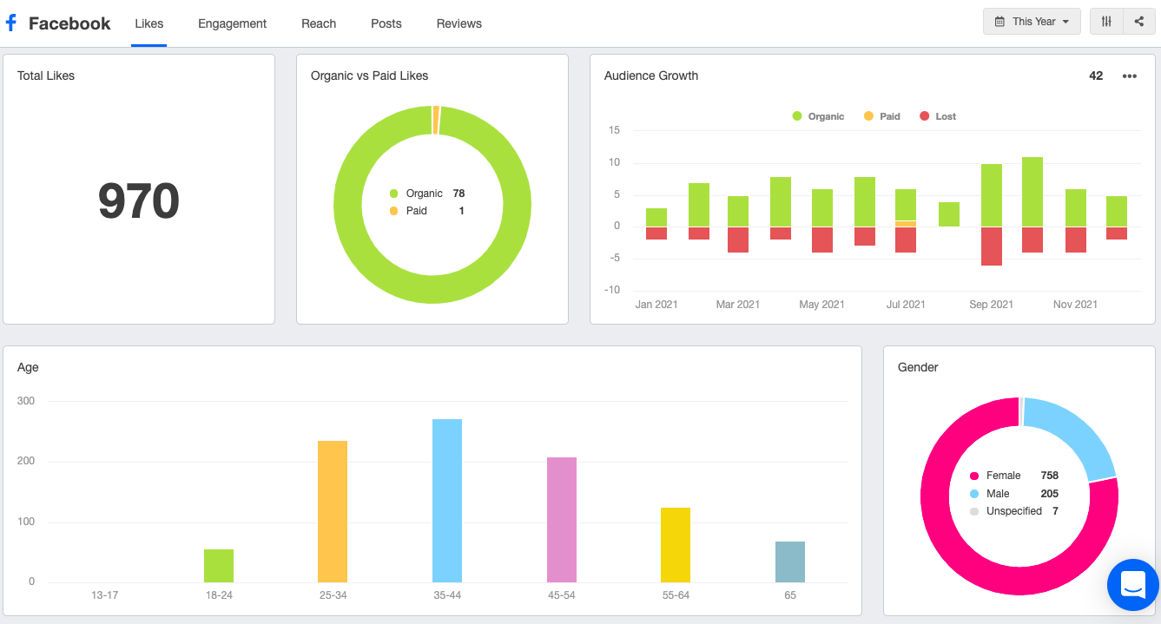Switch to the Likes tab
This screenshot has height=624, width=1161.
click(x=149, y=23)
